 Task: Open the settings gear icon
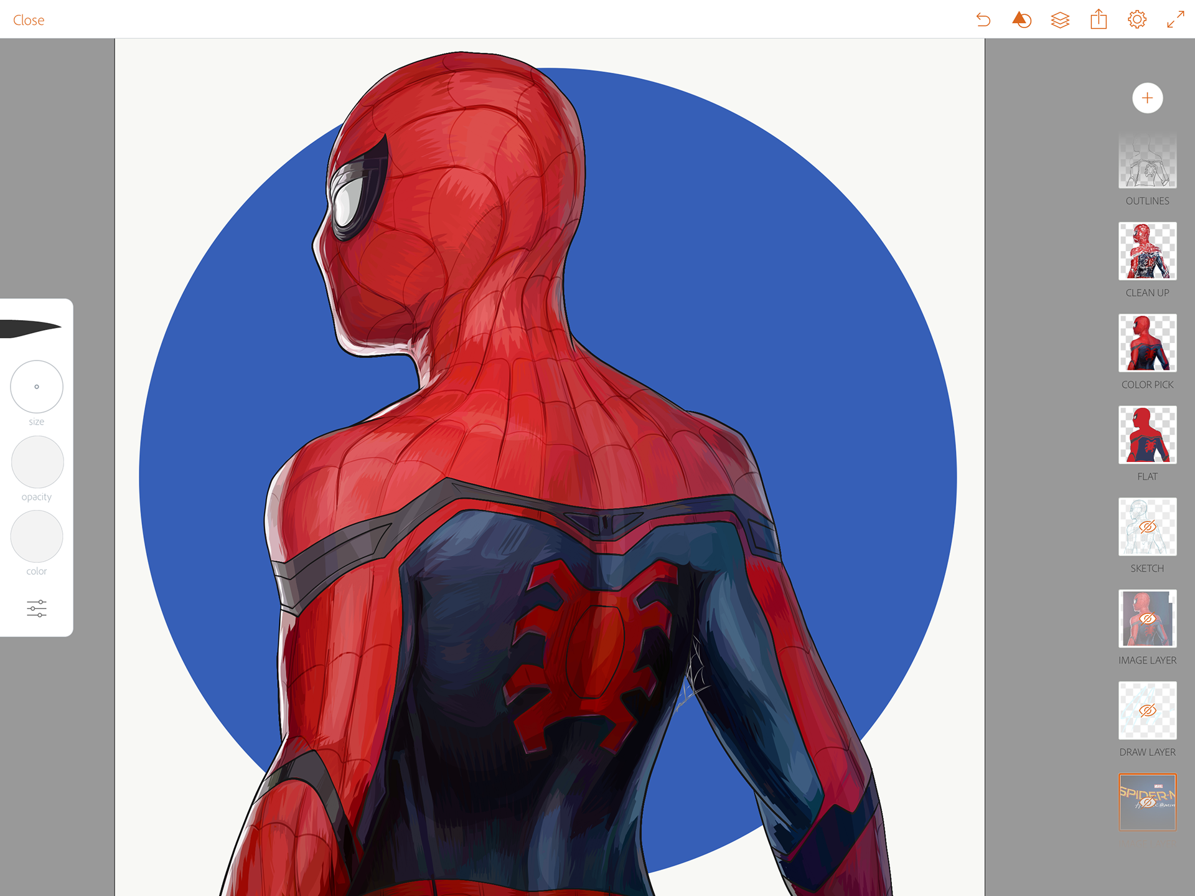coord(1137,19)
